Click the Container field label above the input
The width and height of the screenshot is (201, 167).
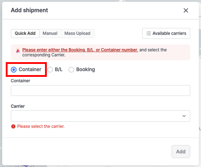tap(21, 81)
